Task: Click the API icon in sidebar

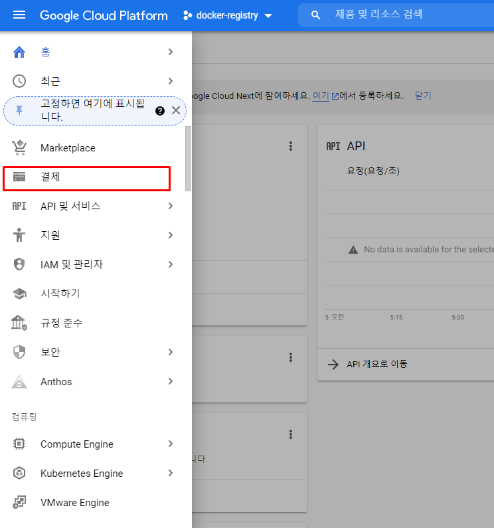Action: (19, 206)
